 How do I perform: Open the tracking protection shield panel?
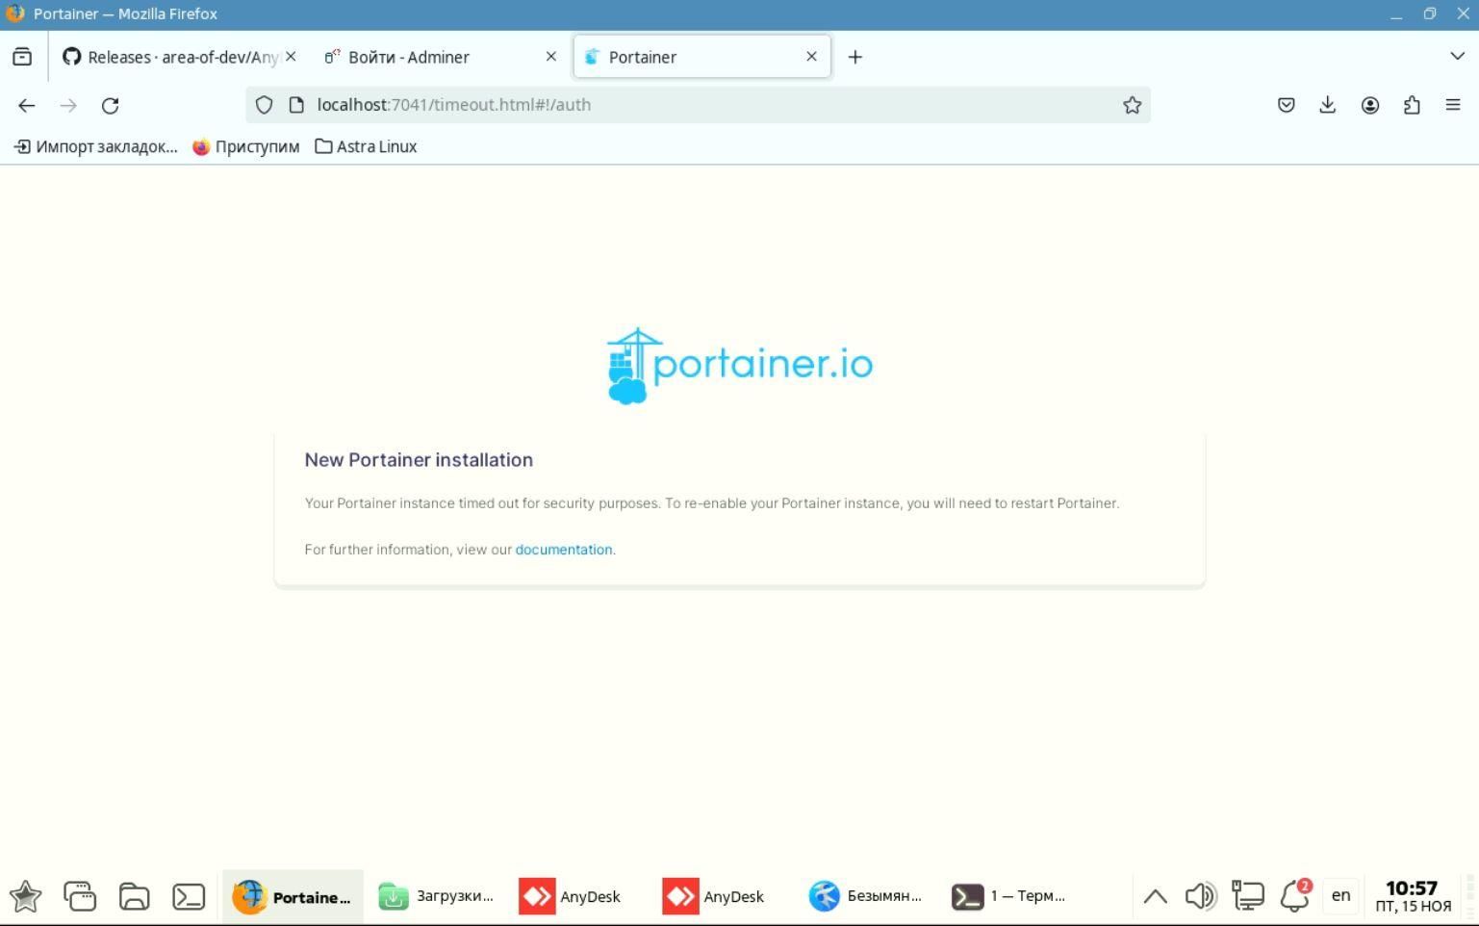click(x=264, y=105)
